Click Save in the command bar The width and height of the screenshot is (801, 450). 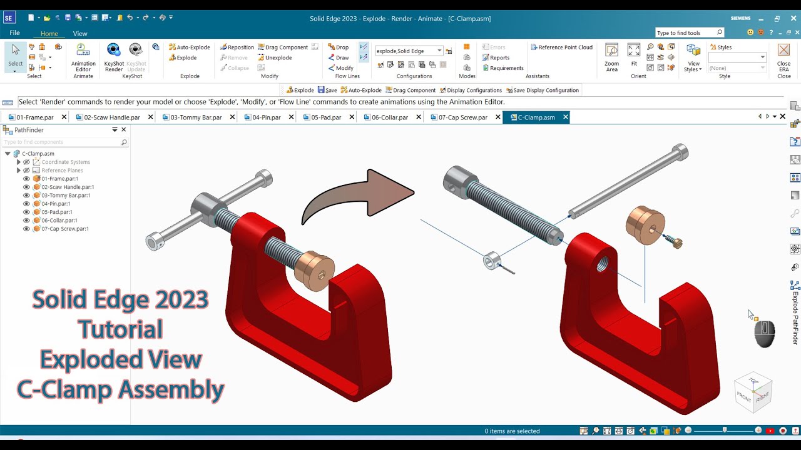coord(327,90)
